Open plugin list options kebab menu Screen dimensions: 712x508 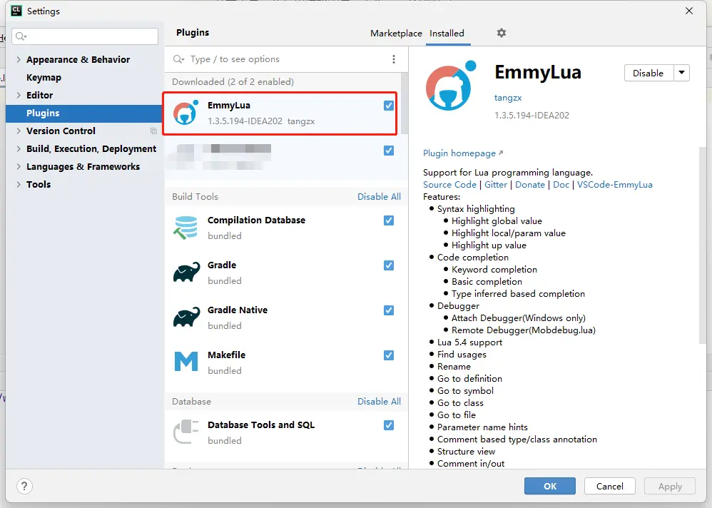(x=394, y=59)
